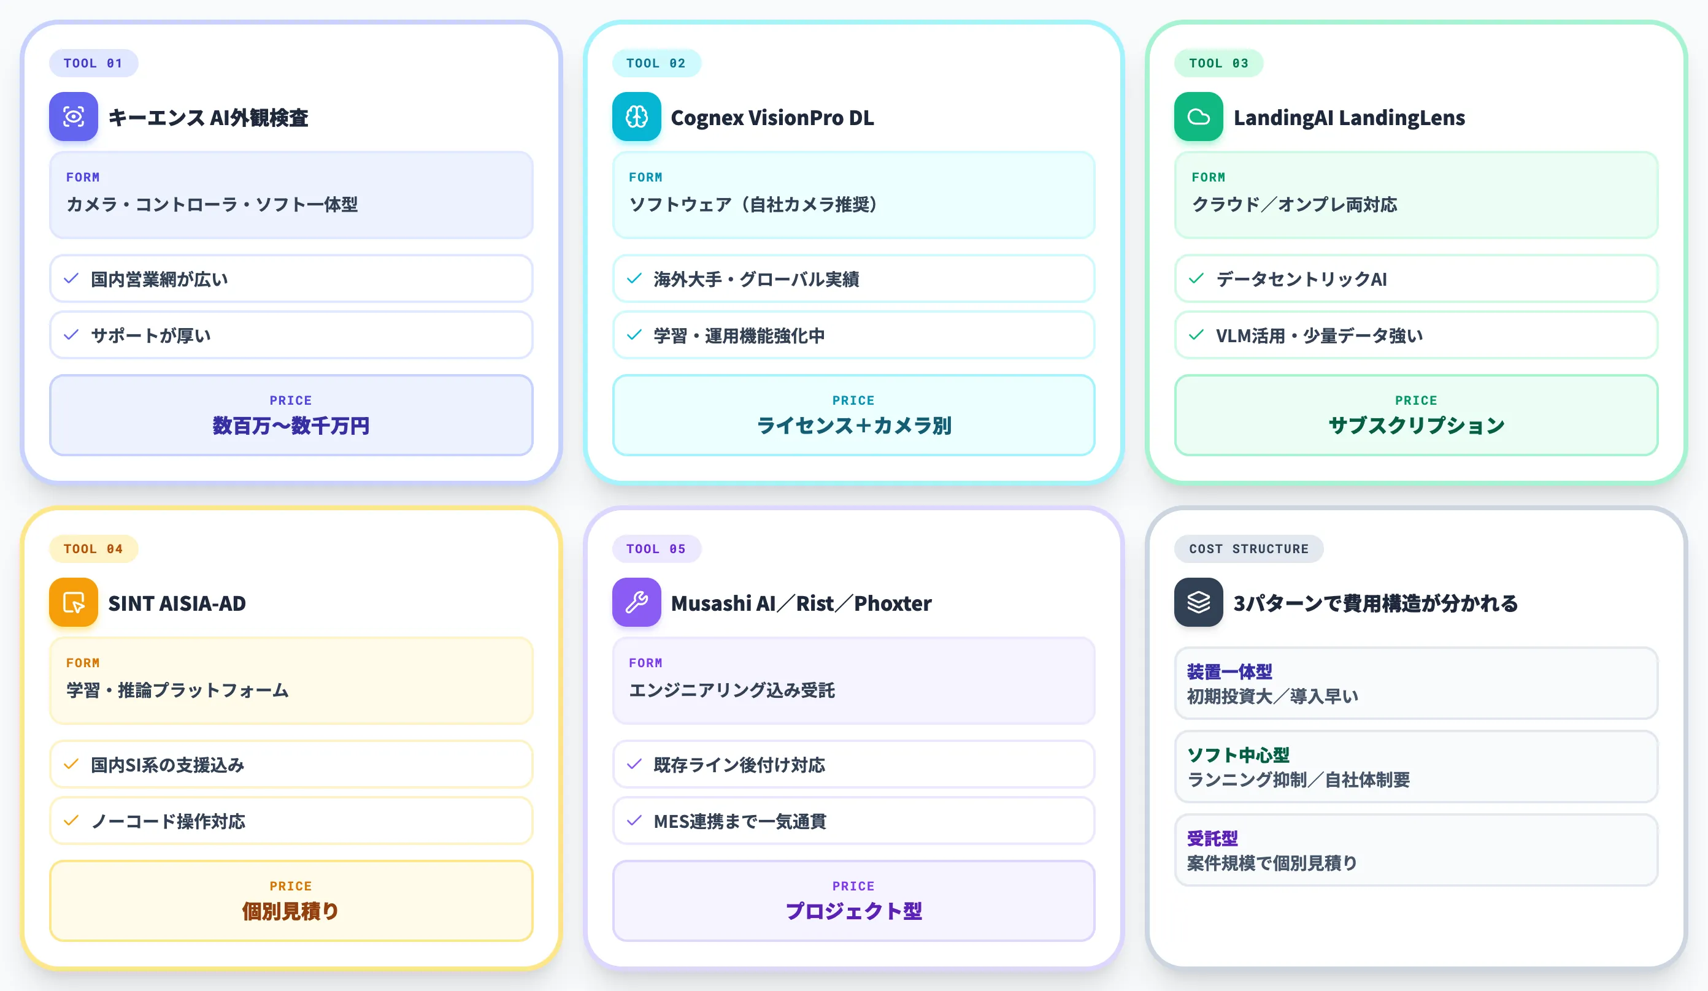The height and width of the screenshot is (991, 1708).
Task: Click checkmark beside 学習・運用機能強化中
Action: click(x=634, y=335)
